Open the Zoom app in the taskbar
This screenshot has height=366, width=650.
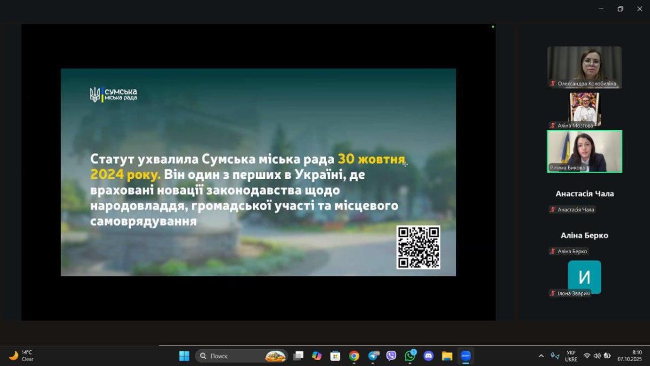tap(465, 356)
